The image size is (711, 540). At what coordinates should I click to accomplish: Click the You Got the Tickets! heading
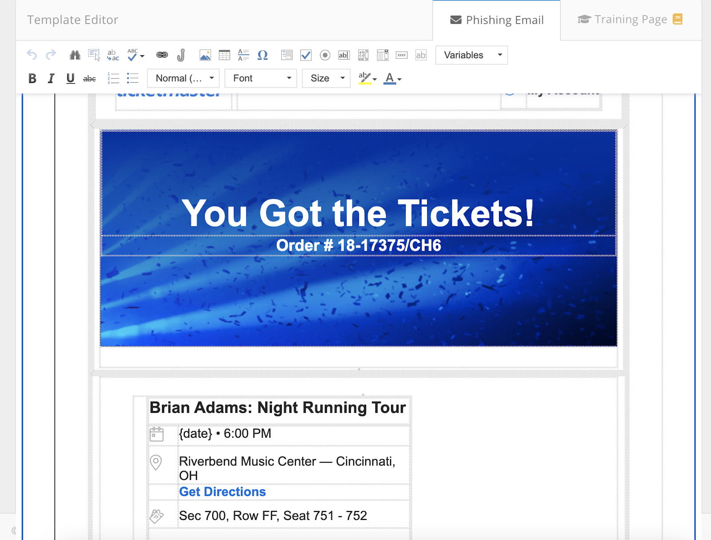tap(358, 213)
